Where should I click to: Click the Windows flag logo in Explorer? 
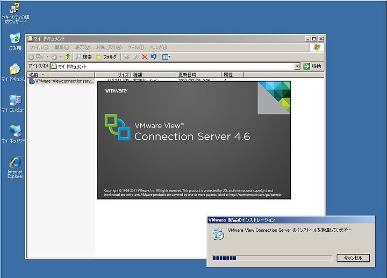pyautogui.click(x=317, y=47)
